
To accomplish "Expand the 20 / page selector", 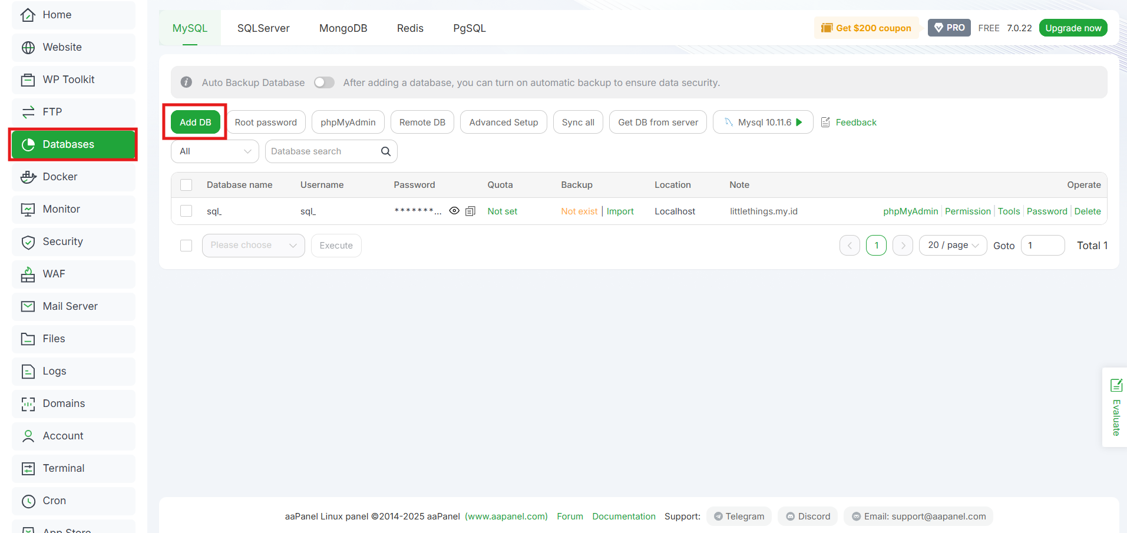I will click(x=953, y=245).
